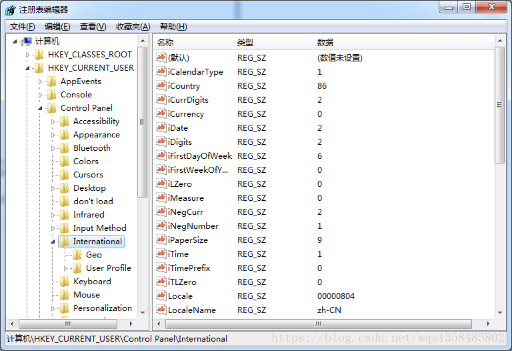Collapse the International key
Viewport: 512px width, 351px height.
(53, 242)
